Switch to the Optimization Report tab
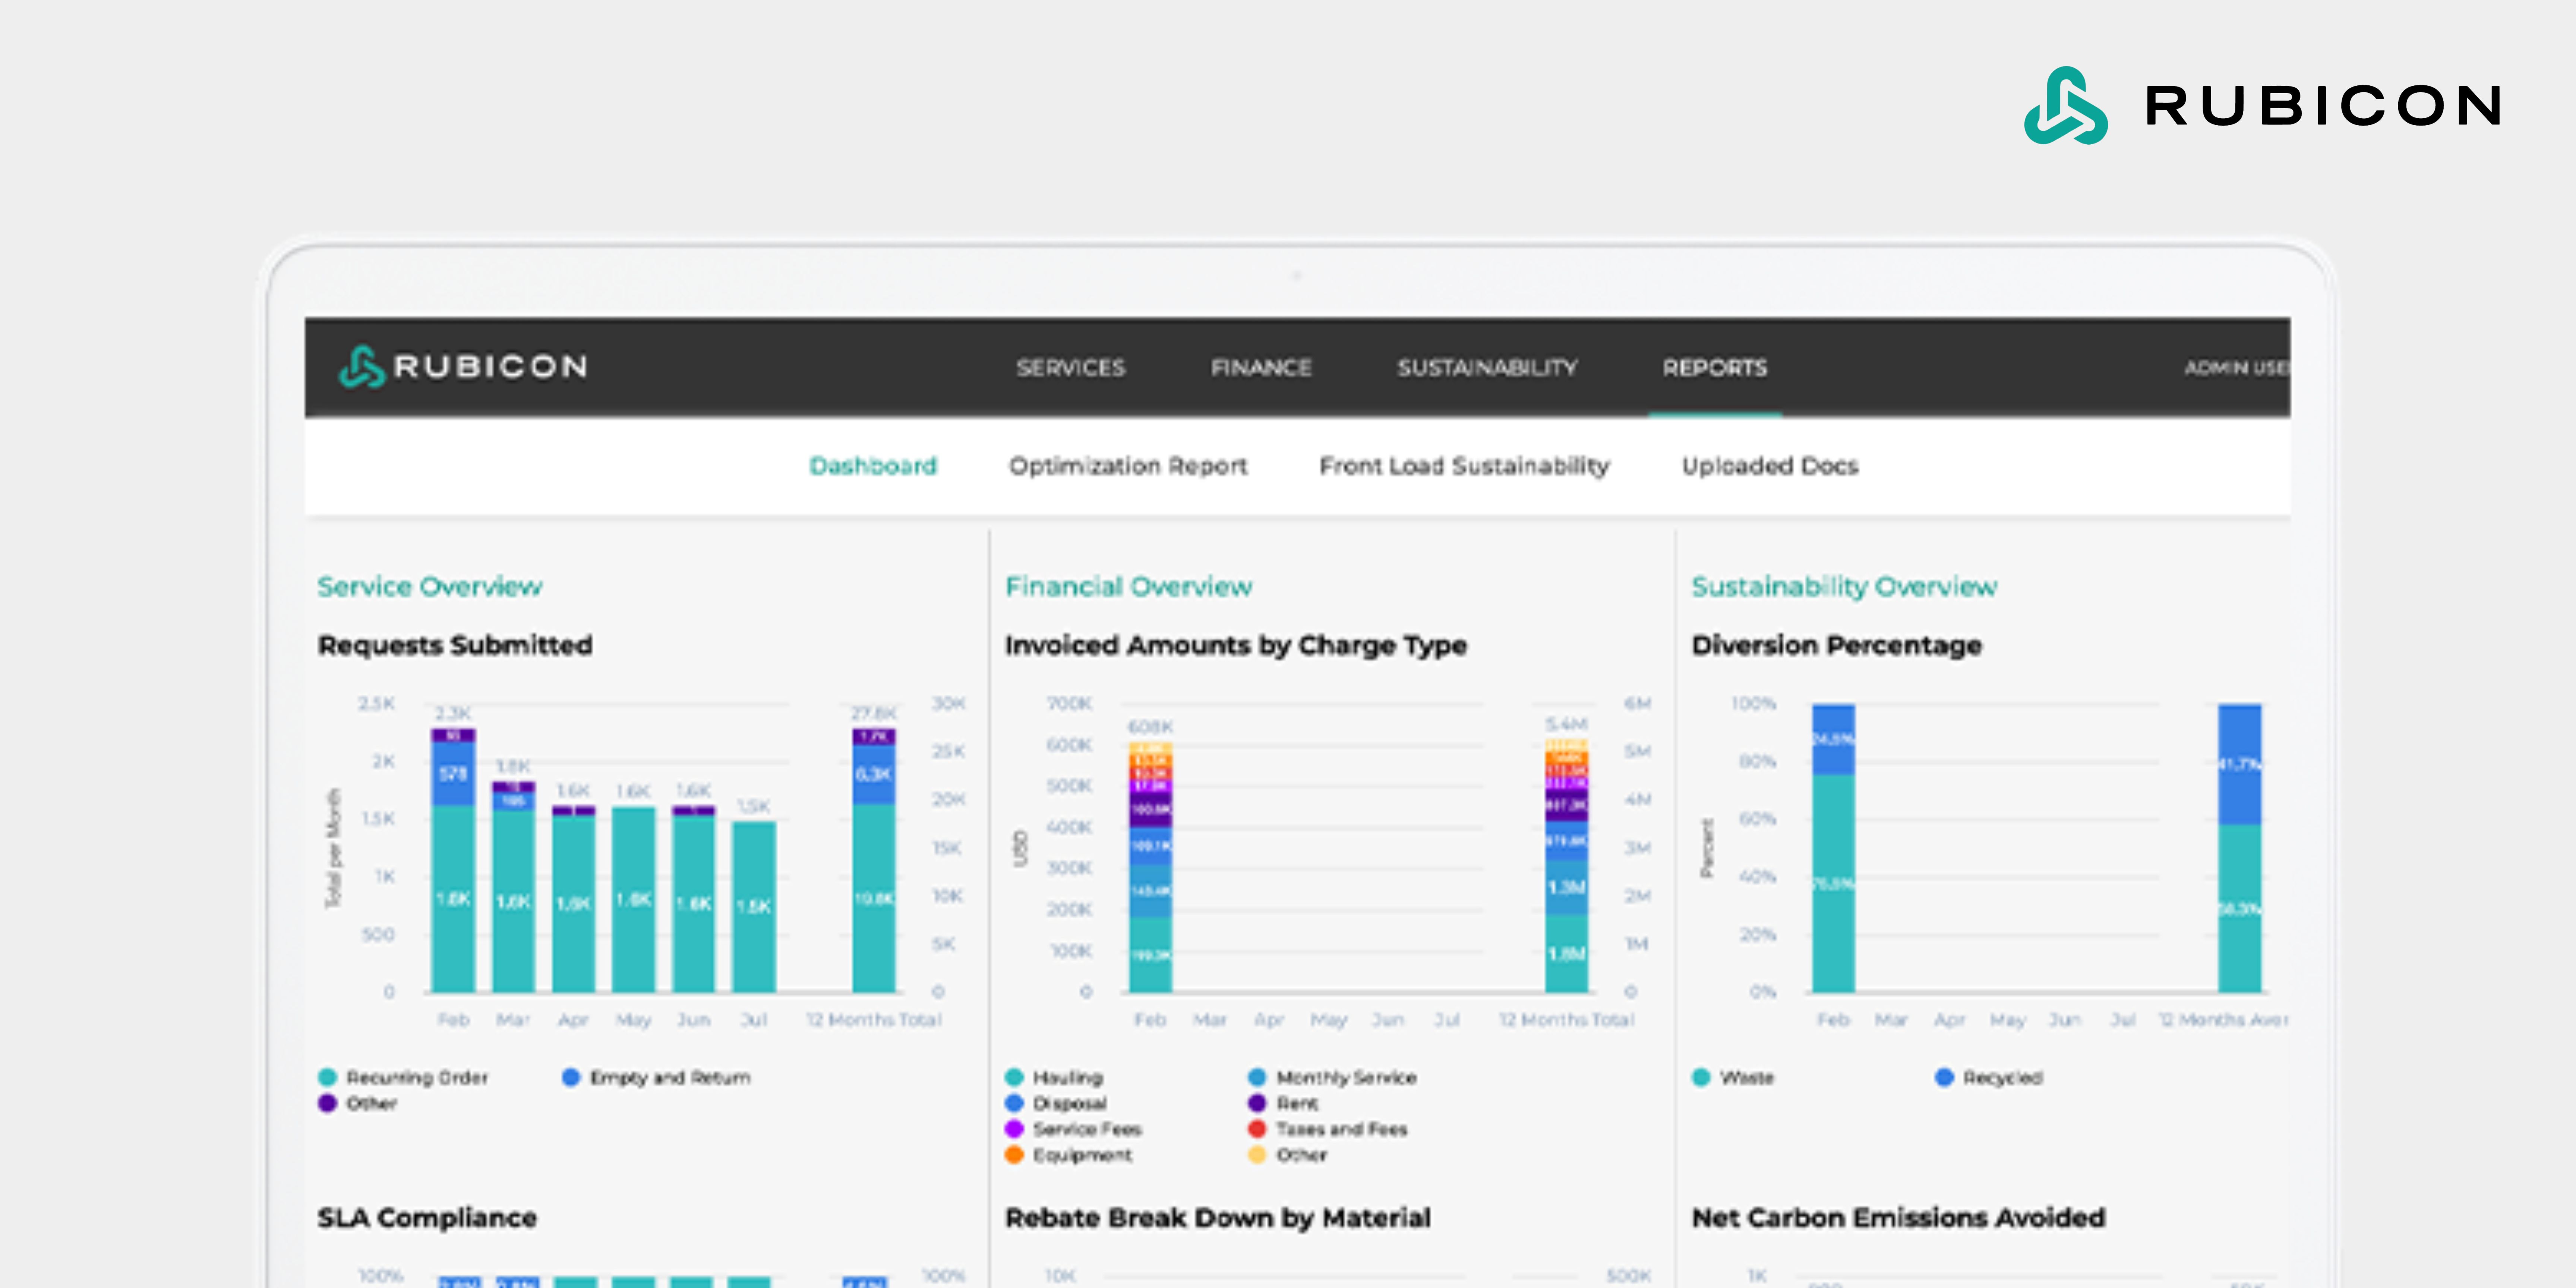Viewport: 2576px width, 1288px height. [x=1128, y=466]
